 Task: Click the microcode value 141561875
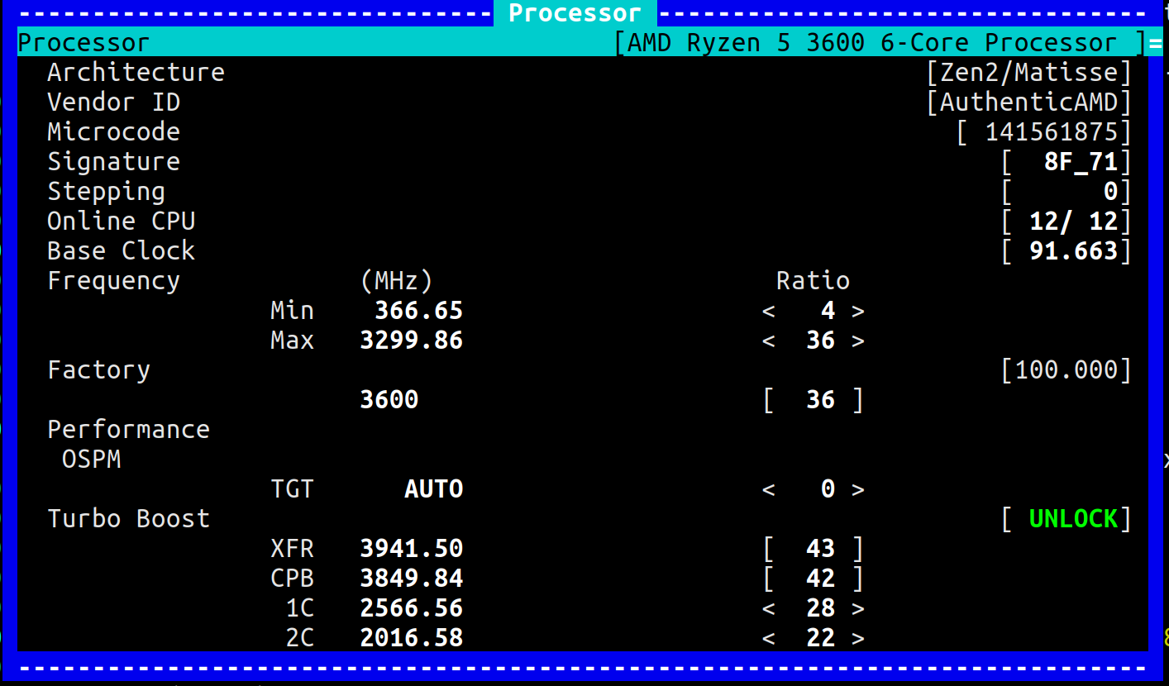(1051, 132)
